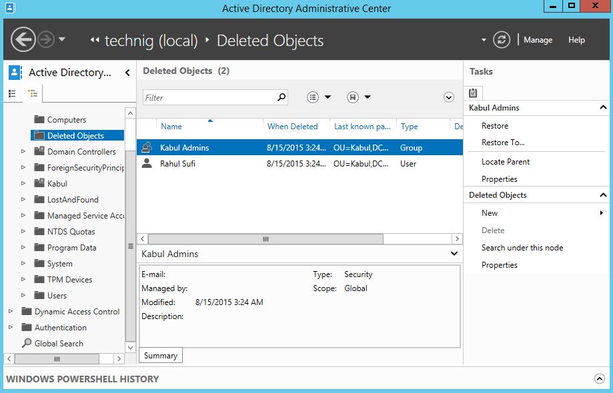The height and width of the screenshot is (393, 613).
Task: Click horizontal scrollbar in object list
Action: (266, 239)
